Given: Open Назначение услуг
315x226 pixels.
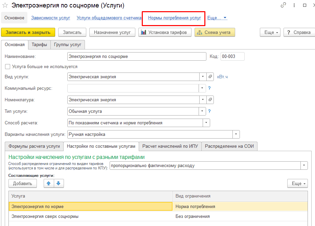Looking at the screenshot, I should (x=112, y=33).
